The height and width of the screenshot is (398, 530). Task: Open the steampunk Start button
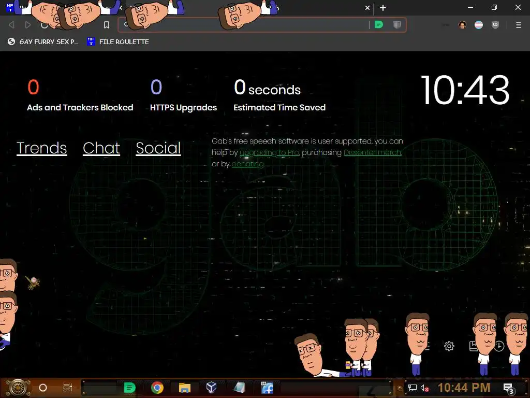click(x=18, y=388)
